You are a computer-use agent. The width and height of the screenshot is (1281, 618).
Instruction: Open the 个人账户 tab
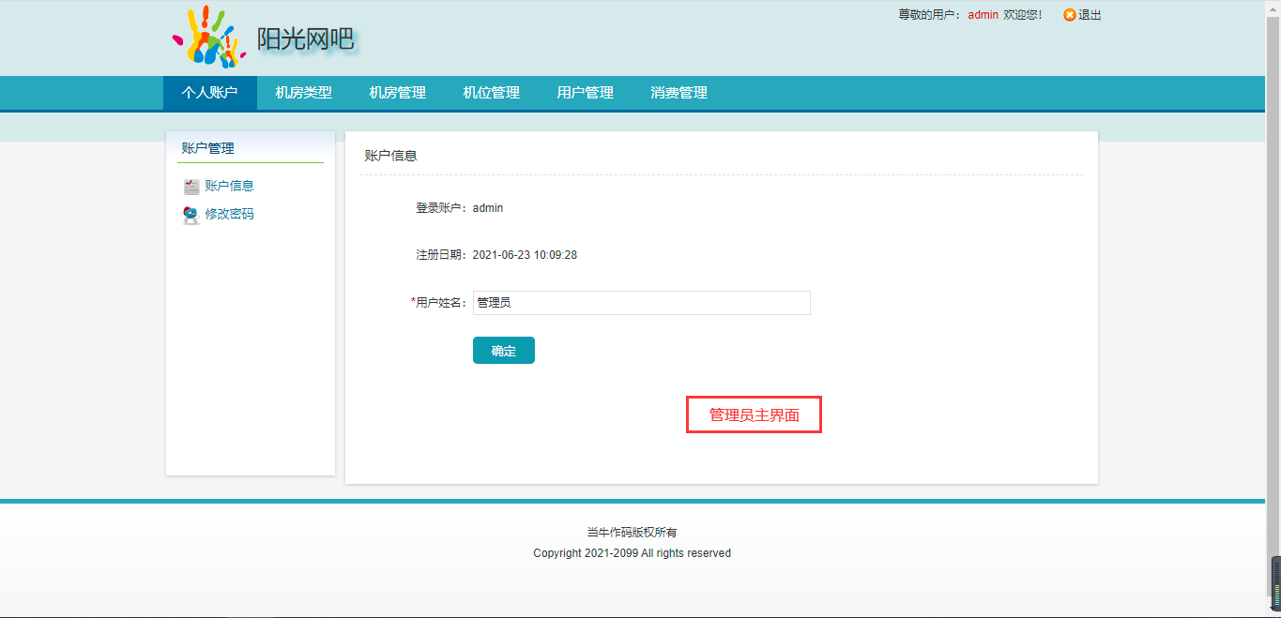(210, 93)
